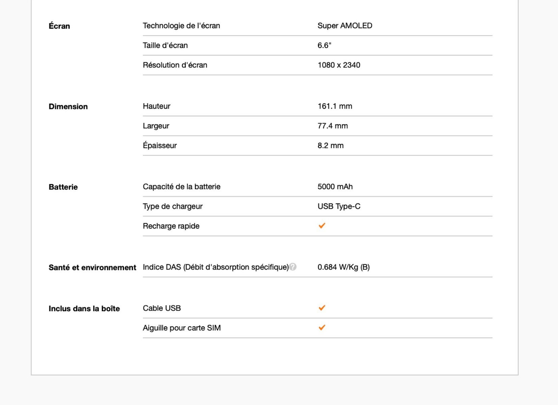Click the 5000 mAh battery capacity value
Viewport: 558px width, 405px height.
click(335, 187)
